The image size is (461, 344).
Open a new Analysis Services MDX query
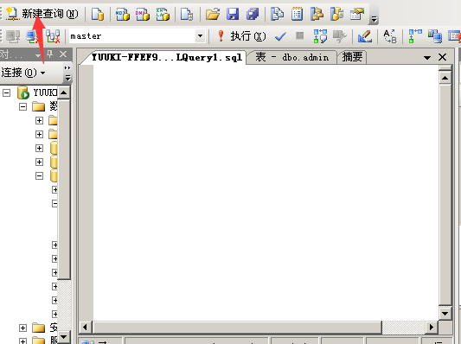122,14
